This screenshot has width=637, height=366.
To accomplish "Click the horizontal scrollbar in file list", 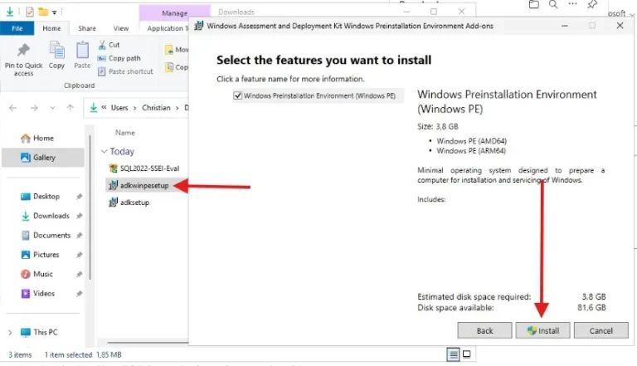I will (148, 343).
